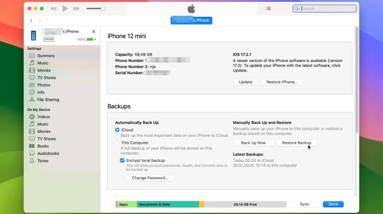
Task: Click the play button in toolbar
Action: point(65,8)
